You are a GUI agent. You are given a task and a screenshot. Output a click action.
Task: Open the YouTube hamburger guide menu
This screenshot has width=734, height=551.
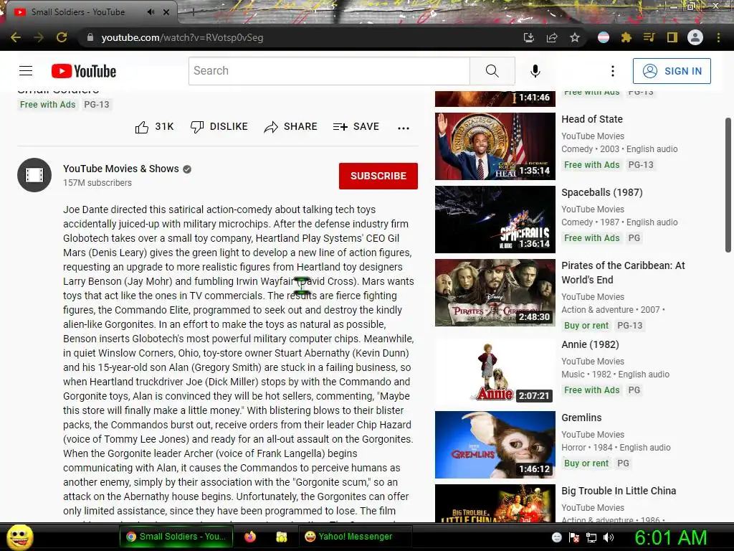pos(26,71)
